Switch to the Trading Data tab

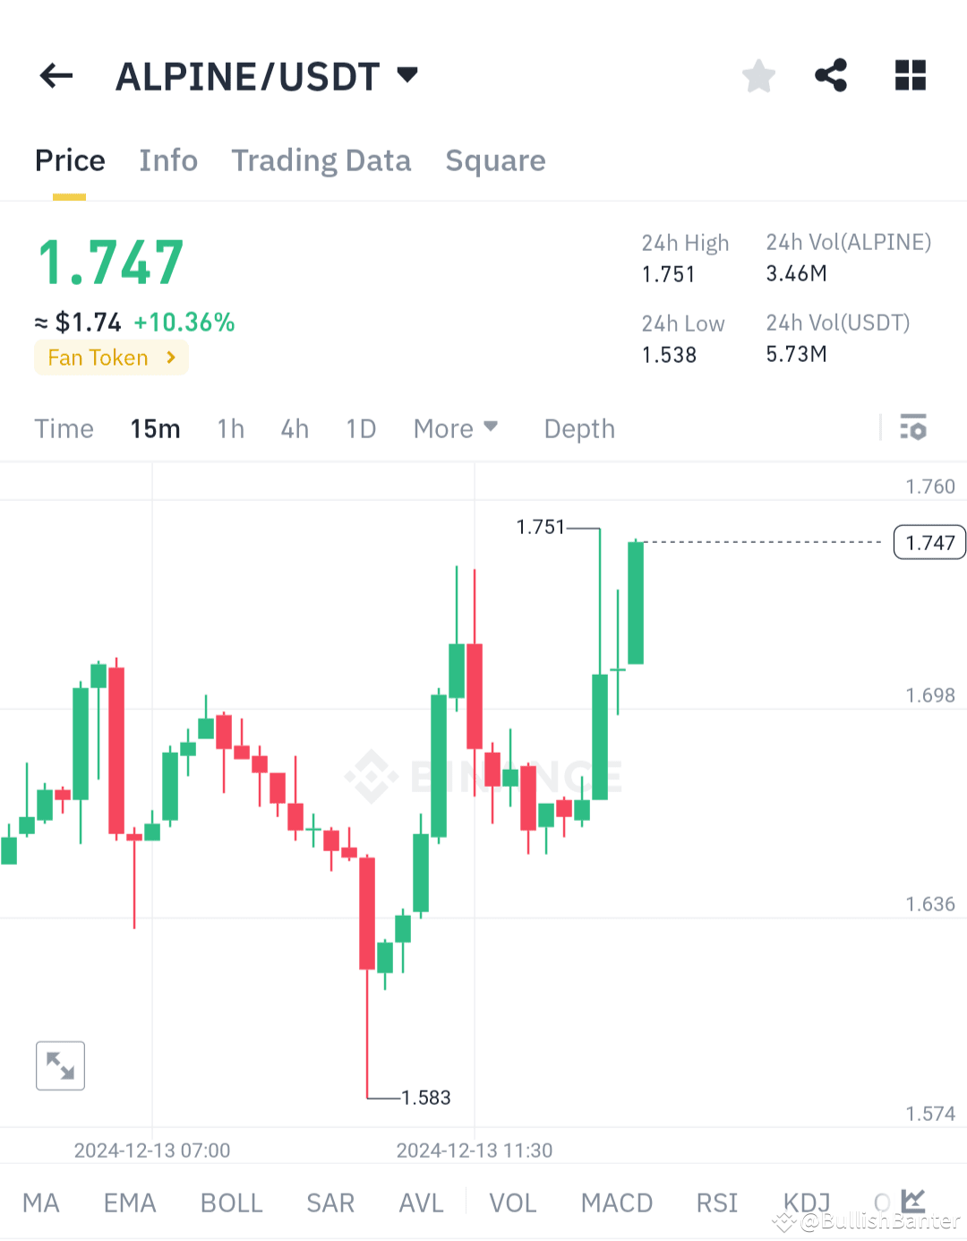321,159
